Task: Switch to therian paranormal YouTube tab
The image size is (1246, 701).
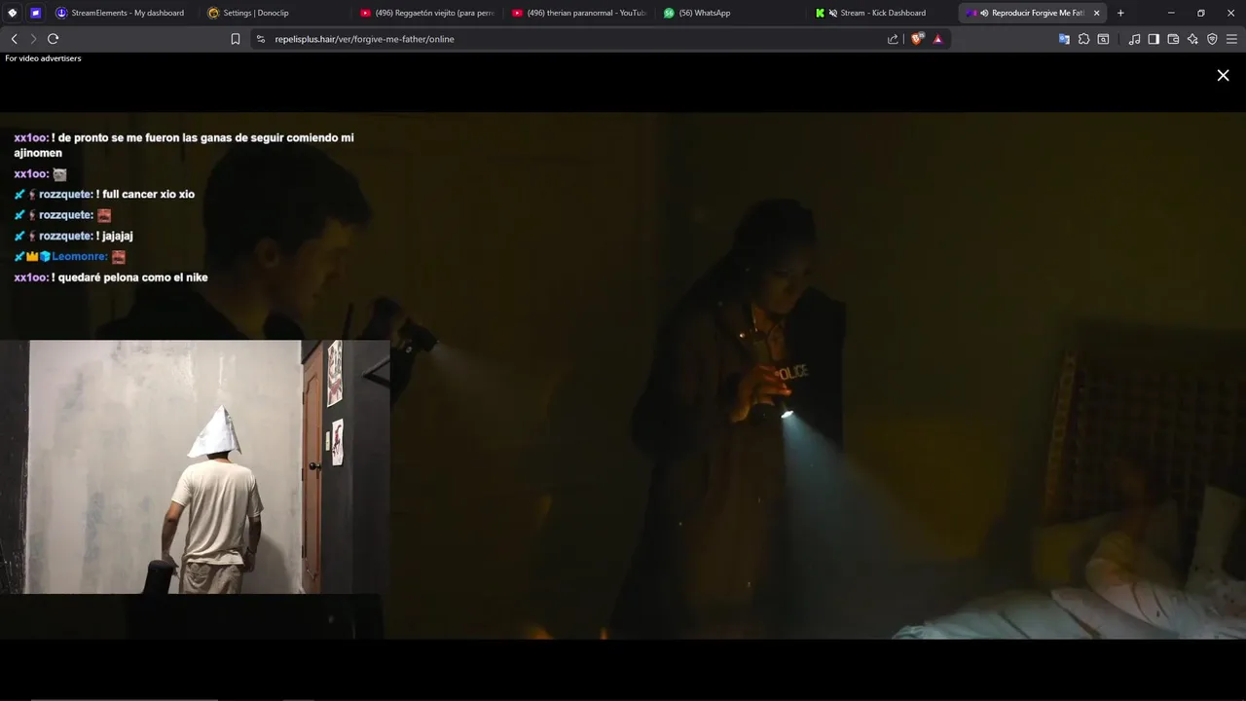Action: coord(578,13)
